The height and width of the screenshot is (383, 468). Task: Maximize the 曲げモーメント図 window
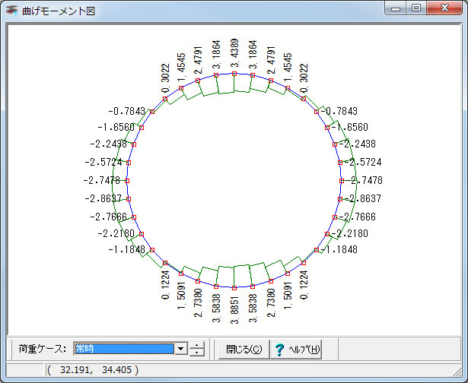[416, 8]
